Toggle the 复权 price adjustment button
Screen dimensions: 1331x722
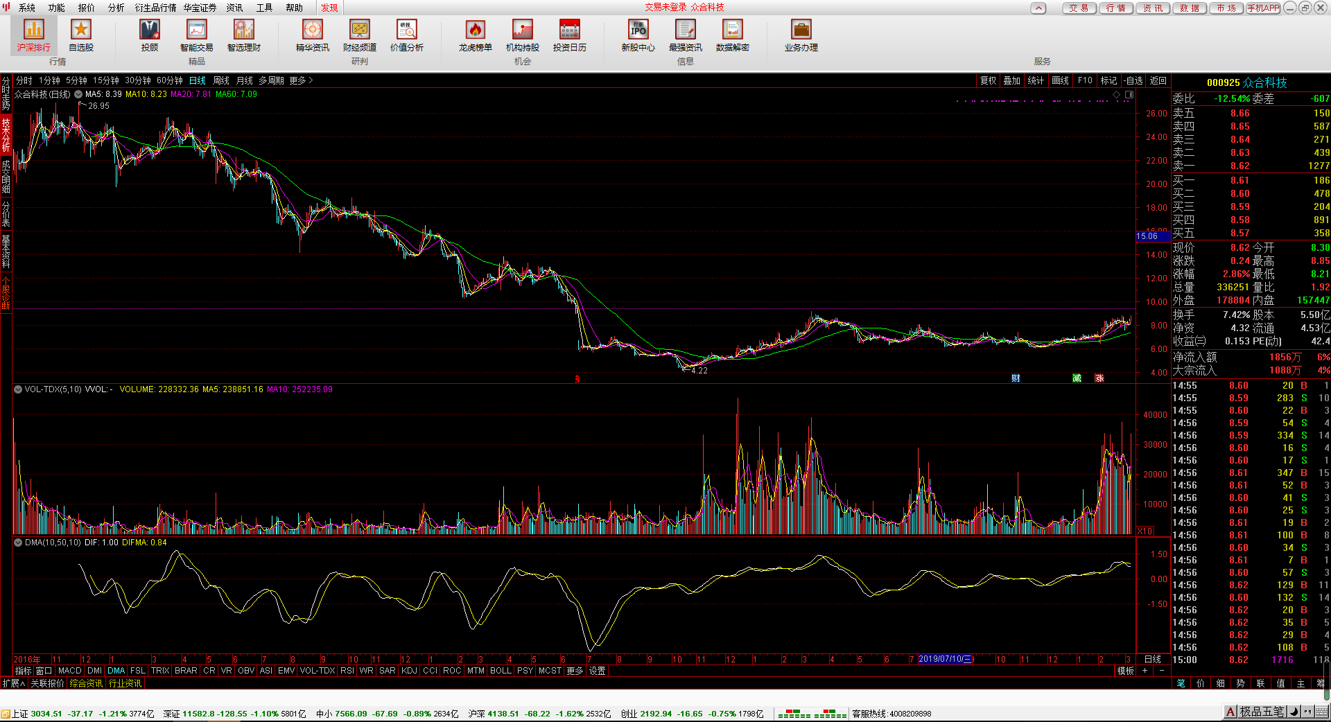click(989, 80)
